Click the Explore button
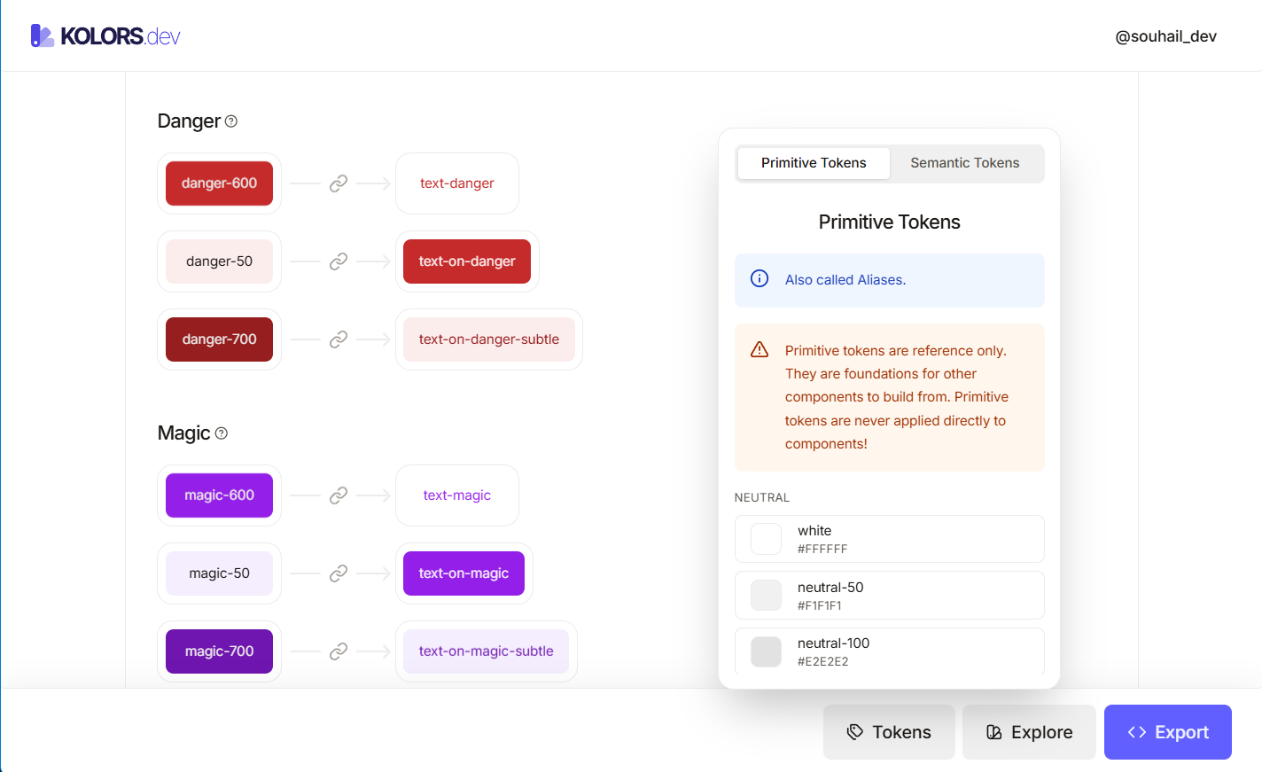Image resolution: width=1262 pixels, height=772 pixels. pyautogui.click(x=1029, y=731)
